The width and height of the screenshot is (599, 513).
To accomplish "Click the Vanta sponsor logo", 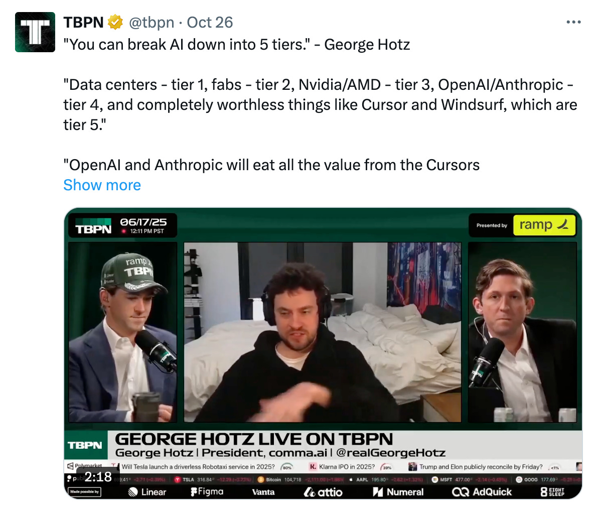I will [x=263, y=492].
